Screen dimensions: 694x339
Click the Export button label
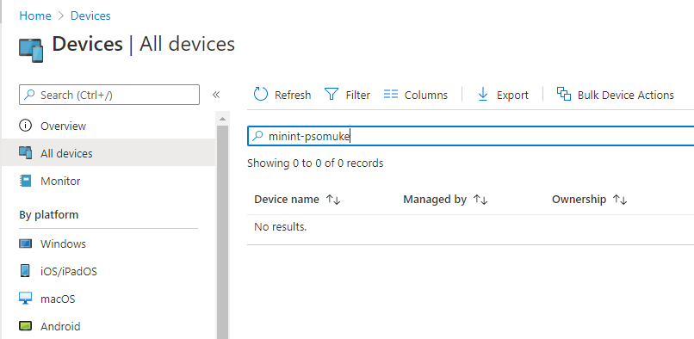pos(512,95)
